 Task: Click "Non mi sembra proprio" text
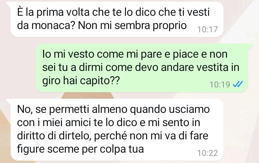click(x=132, y=26)
